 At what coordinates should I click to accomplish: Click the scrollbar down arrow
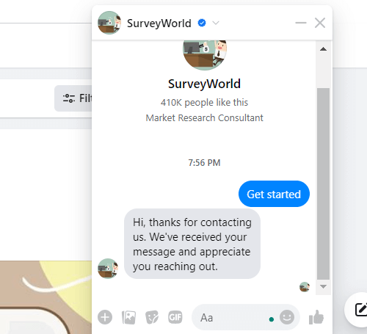point(323,286)
